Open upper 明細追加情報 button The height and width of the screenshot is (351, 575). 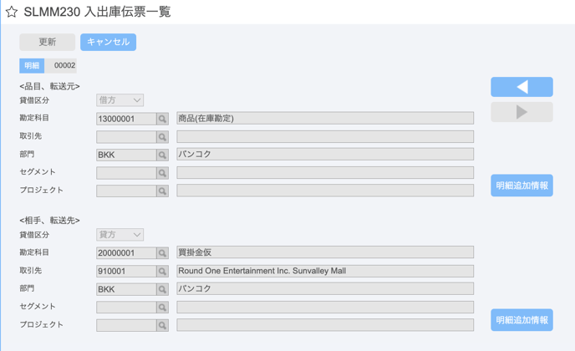(x=522, y=186)
